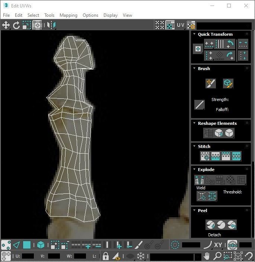
Task: Click the Relax custom cube icon
Action: (x=229, y=133)
